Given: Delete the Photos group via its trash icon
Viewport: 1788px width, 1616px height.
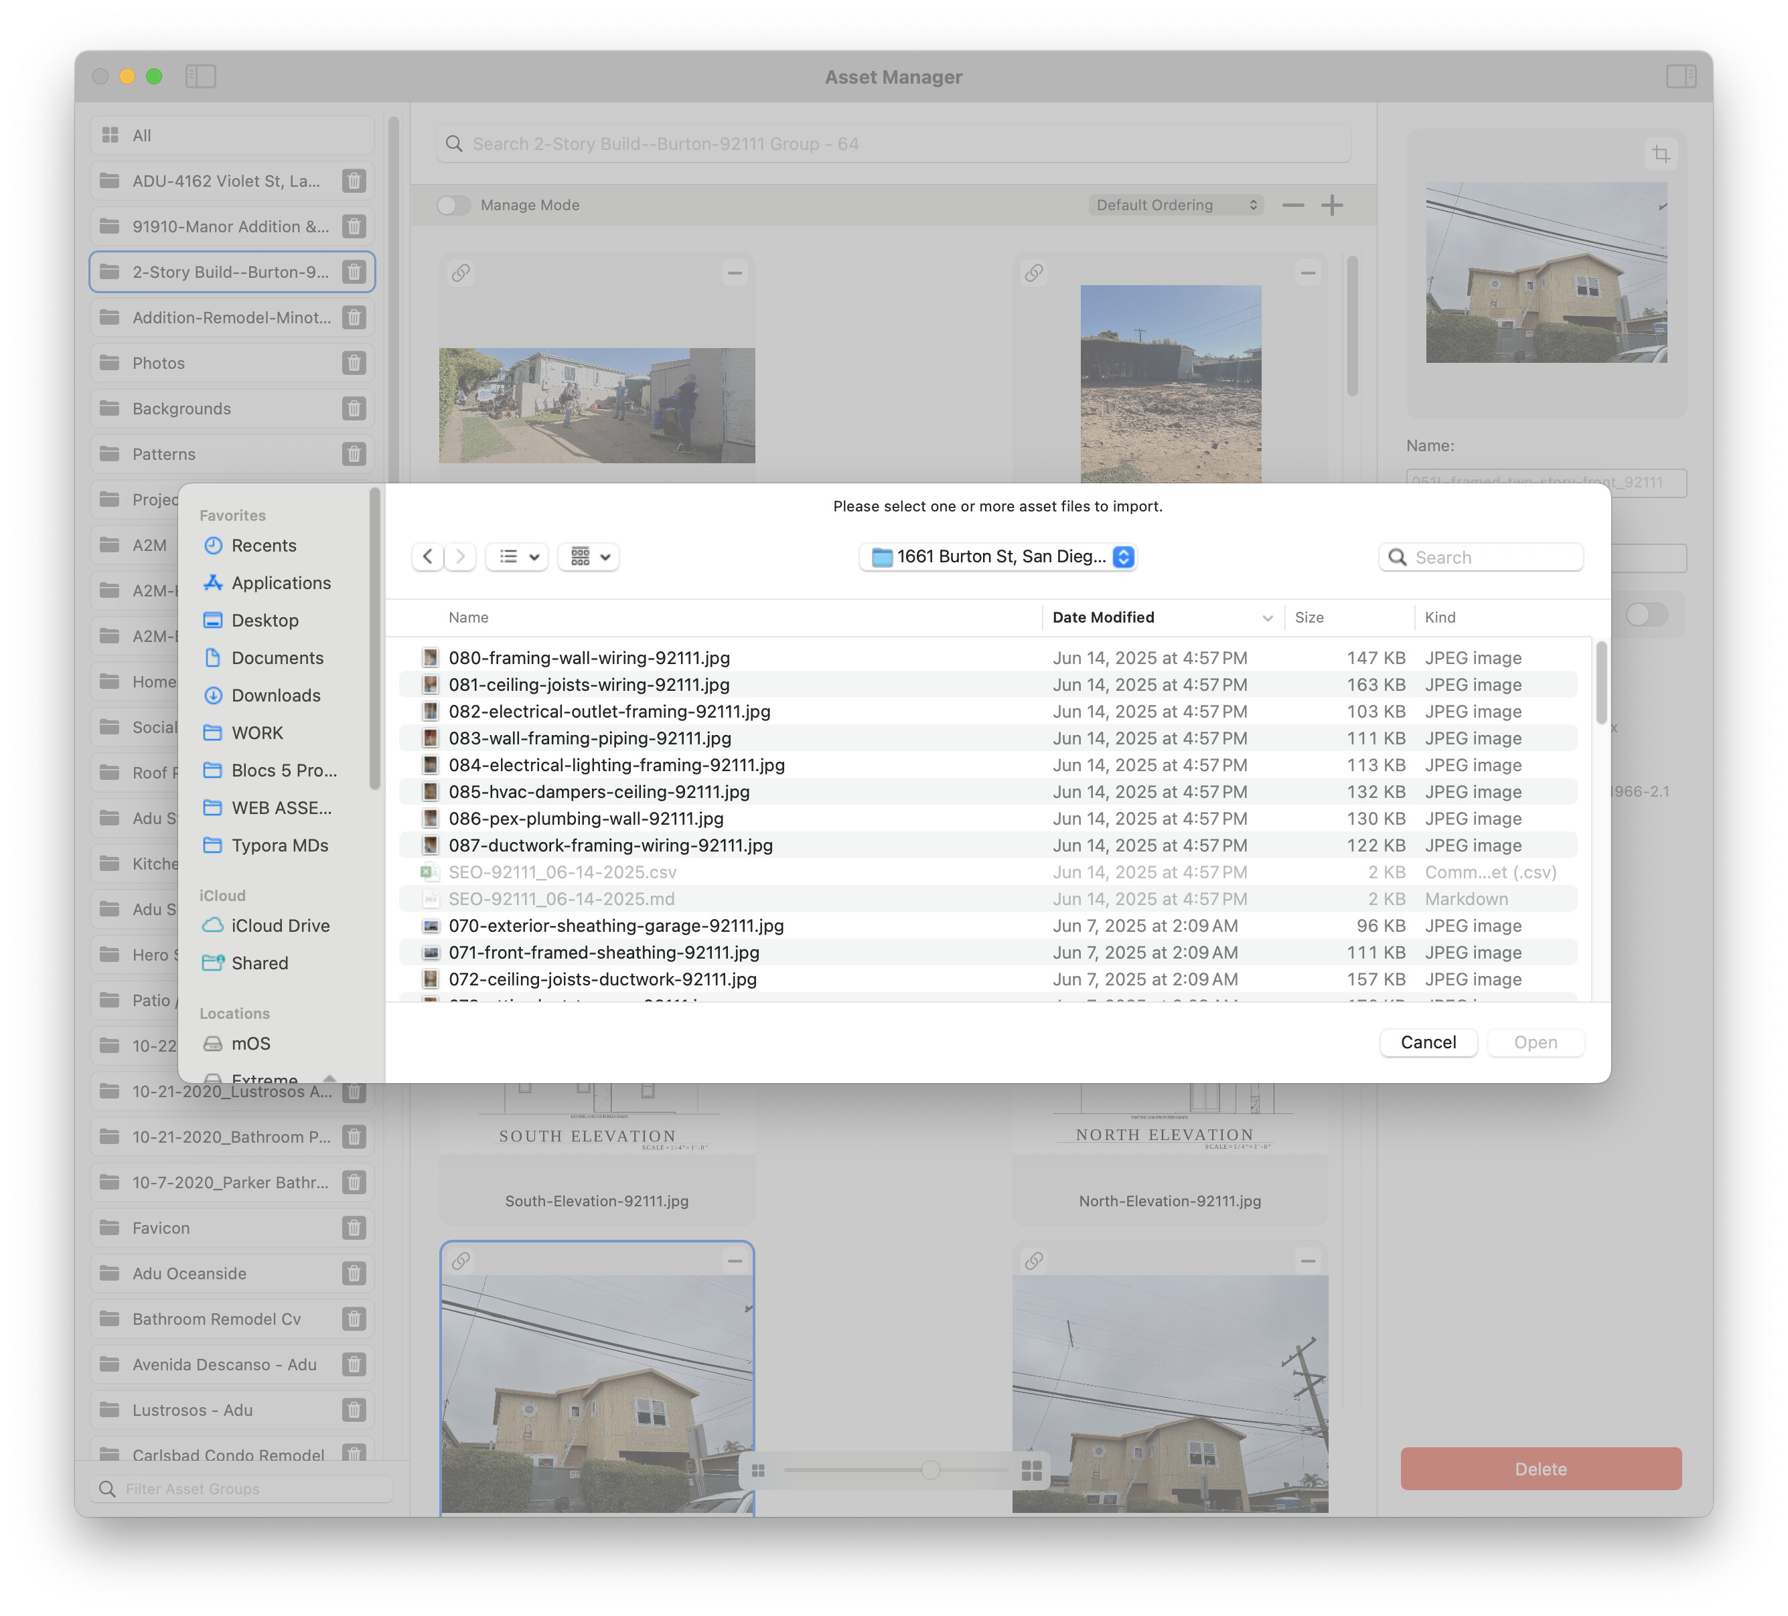Looking at the screenshot, I should click(x=354, y=363).
